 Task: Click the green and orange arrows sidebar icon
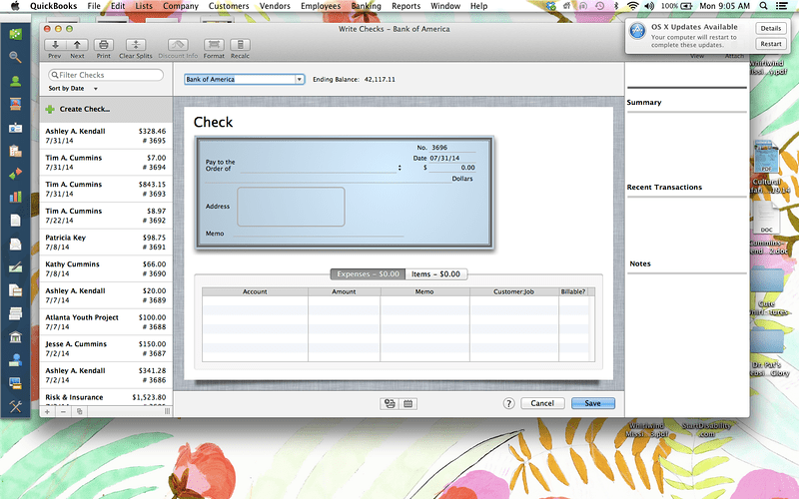[15, 174]
